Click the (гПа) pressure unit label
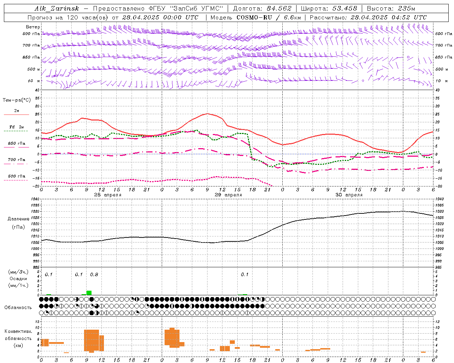This screenshot has height=363, width=454. pyautogui.click(x=18, y=227)
